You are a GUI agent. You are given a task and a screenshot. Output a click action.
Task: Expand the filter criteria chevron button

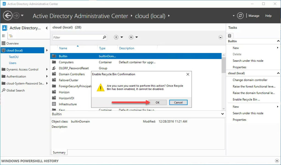pyautogui.click(x=220, y=37)
